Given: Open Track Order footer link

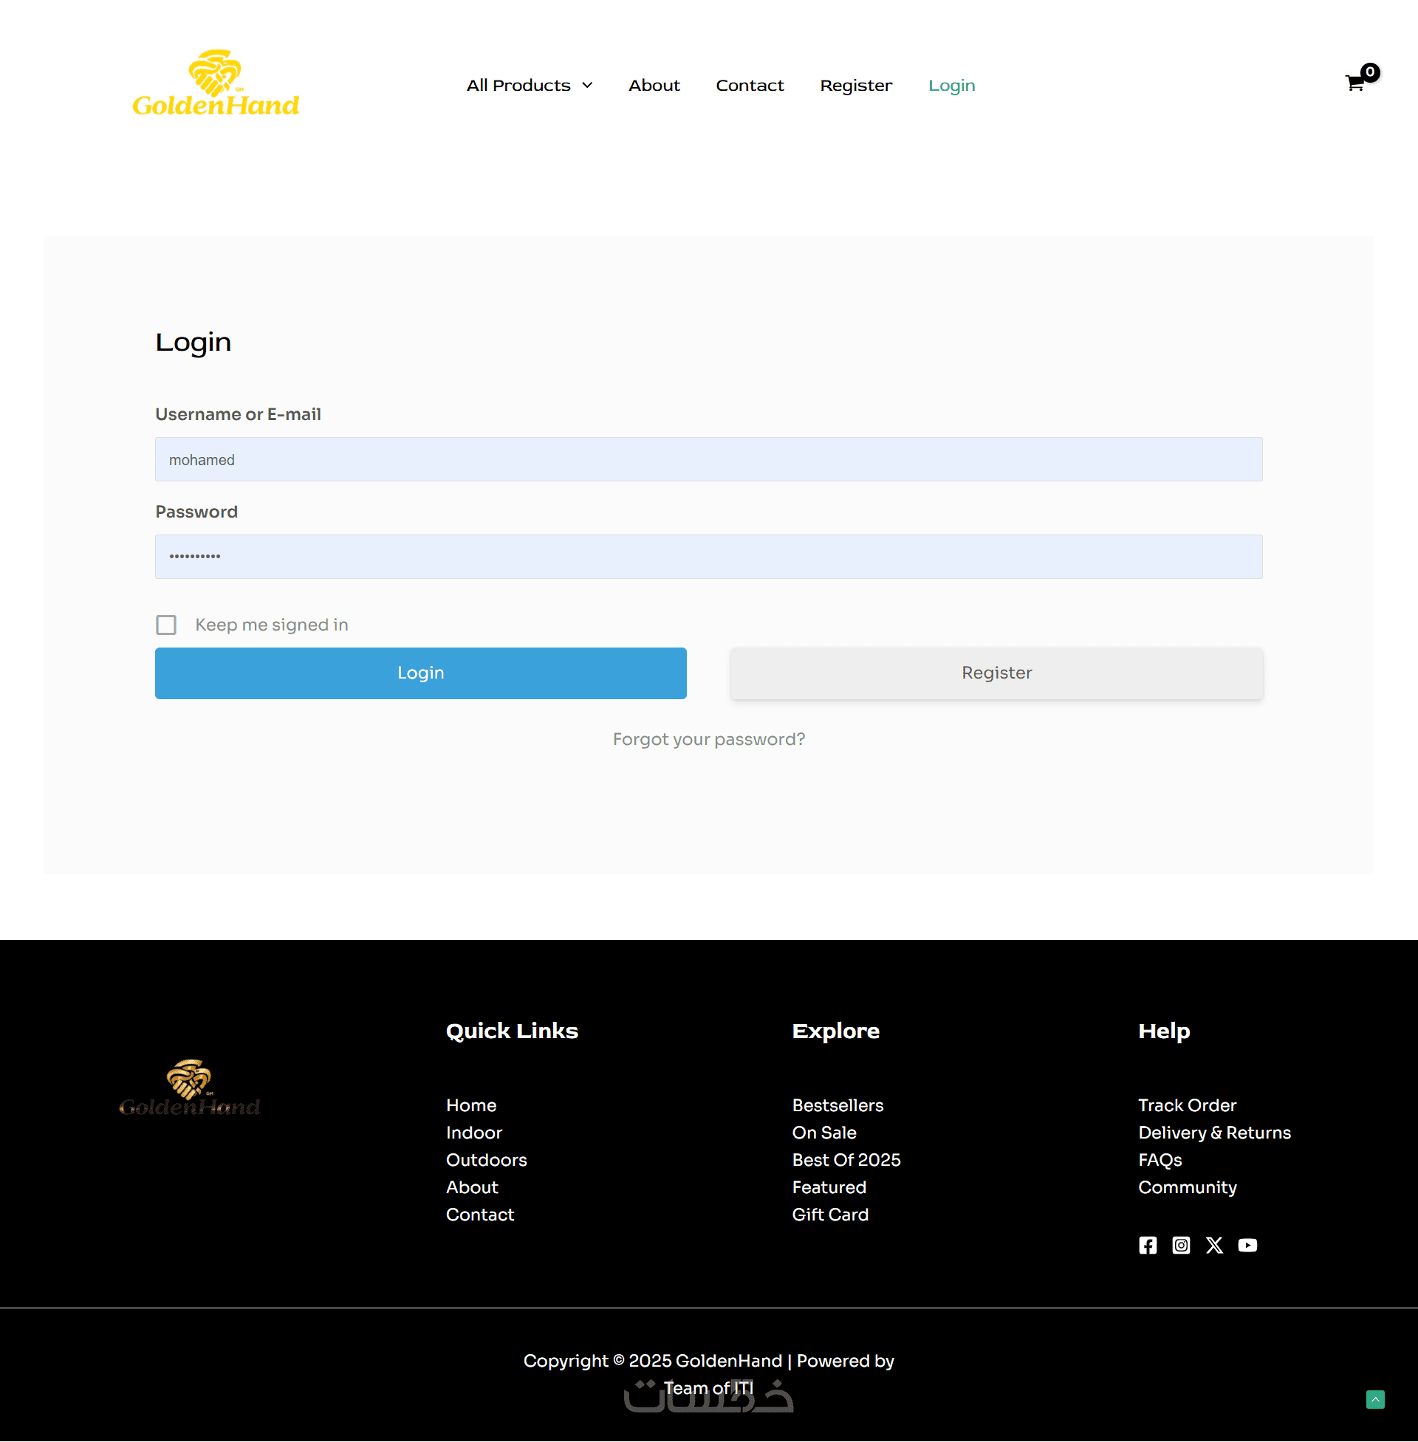Looking at the screenshot, I should 1186,1105.
